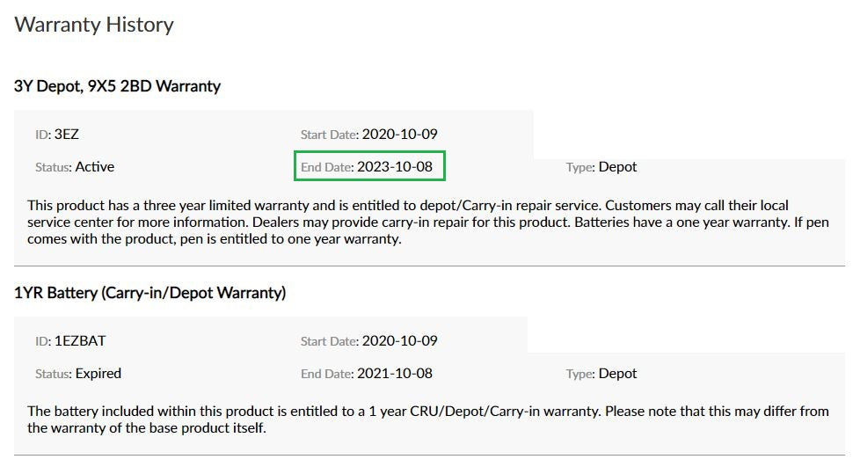This screenshot has width=860, height=474.
Task: Select the "Active" status value
Action: tap(95, 166)
